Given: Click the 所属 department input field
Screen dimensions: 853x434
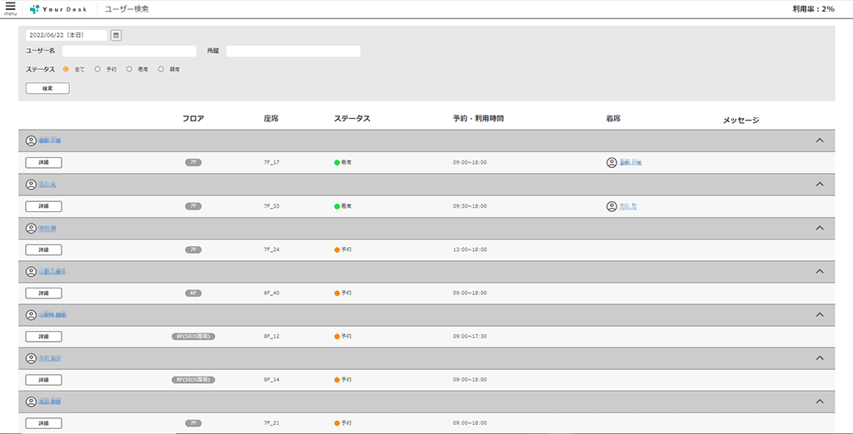Looking at the screenshot, I should pyautogui.click(x=292, y=52).
